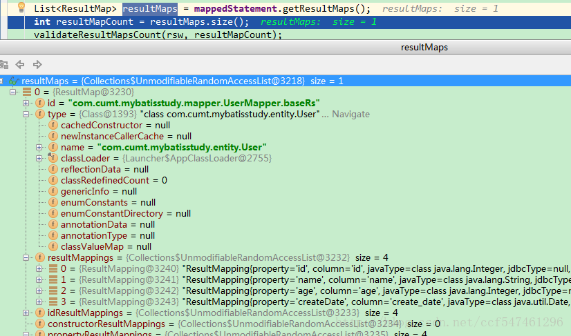This screenshot has width=571, height=336.
Task: Select the id value UserMapper.baseRs
Action: pos(194,103)
